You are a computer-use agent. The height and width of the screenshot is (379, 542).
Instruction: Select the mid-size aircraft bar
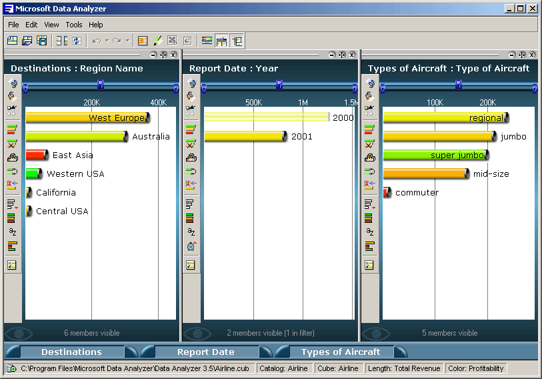[x=426, y=173]
